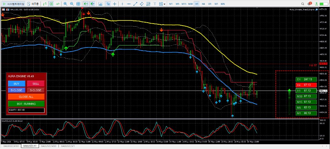Select the trendline drawing tool
This screenshot has height=149, width=330.
click(x=135, y=4)
